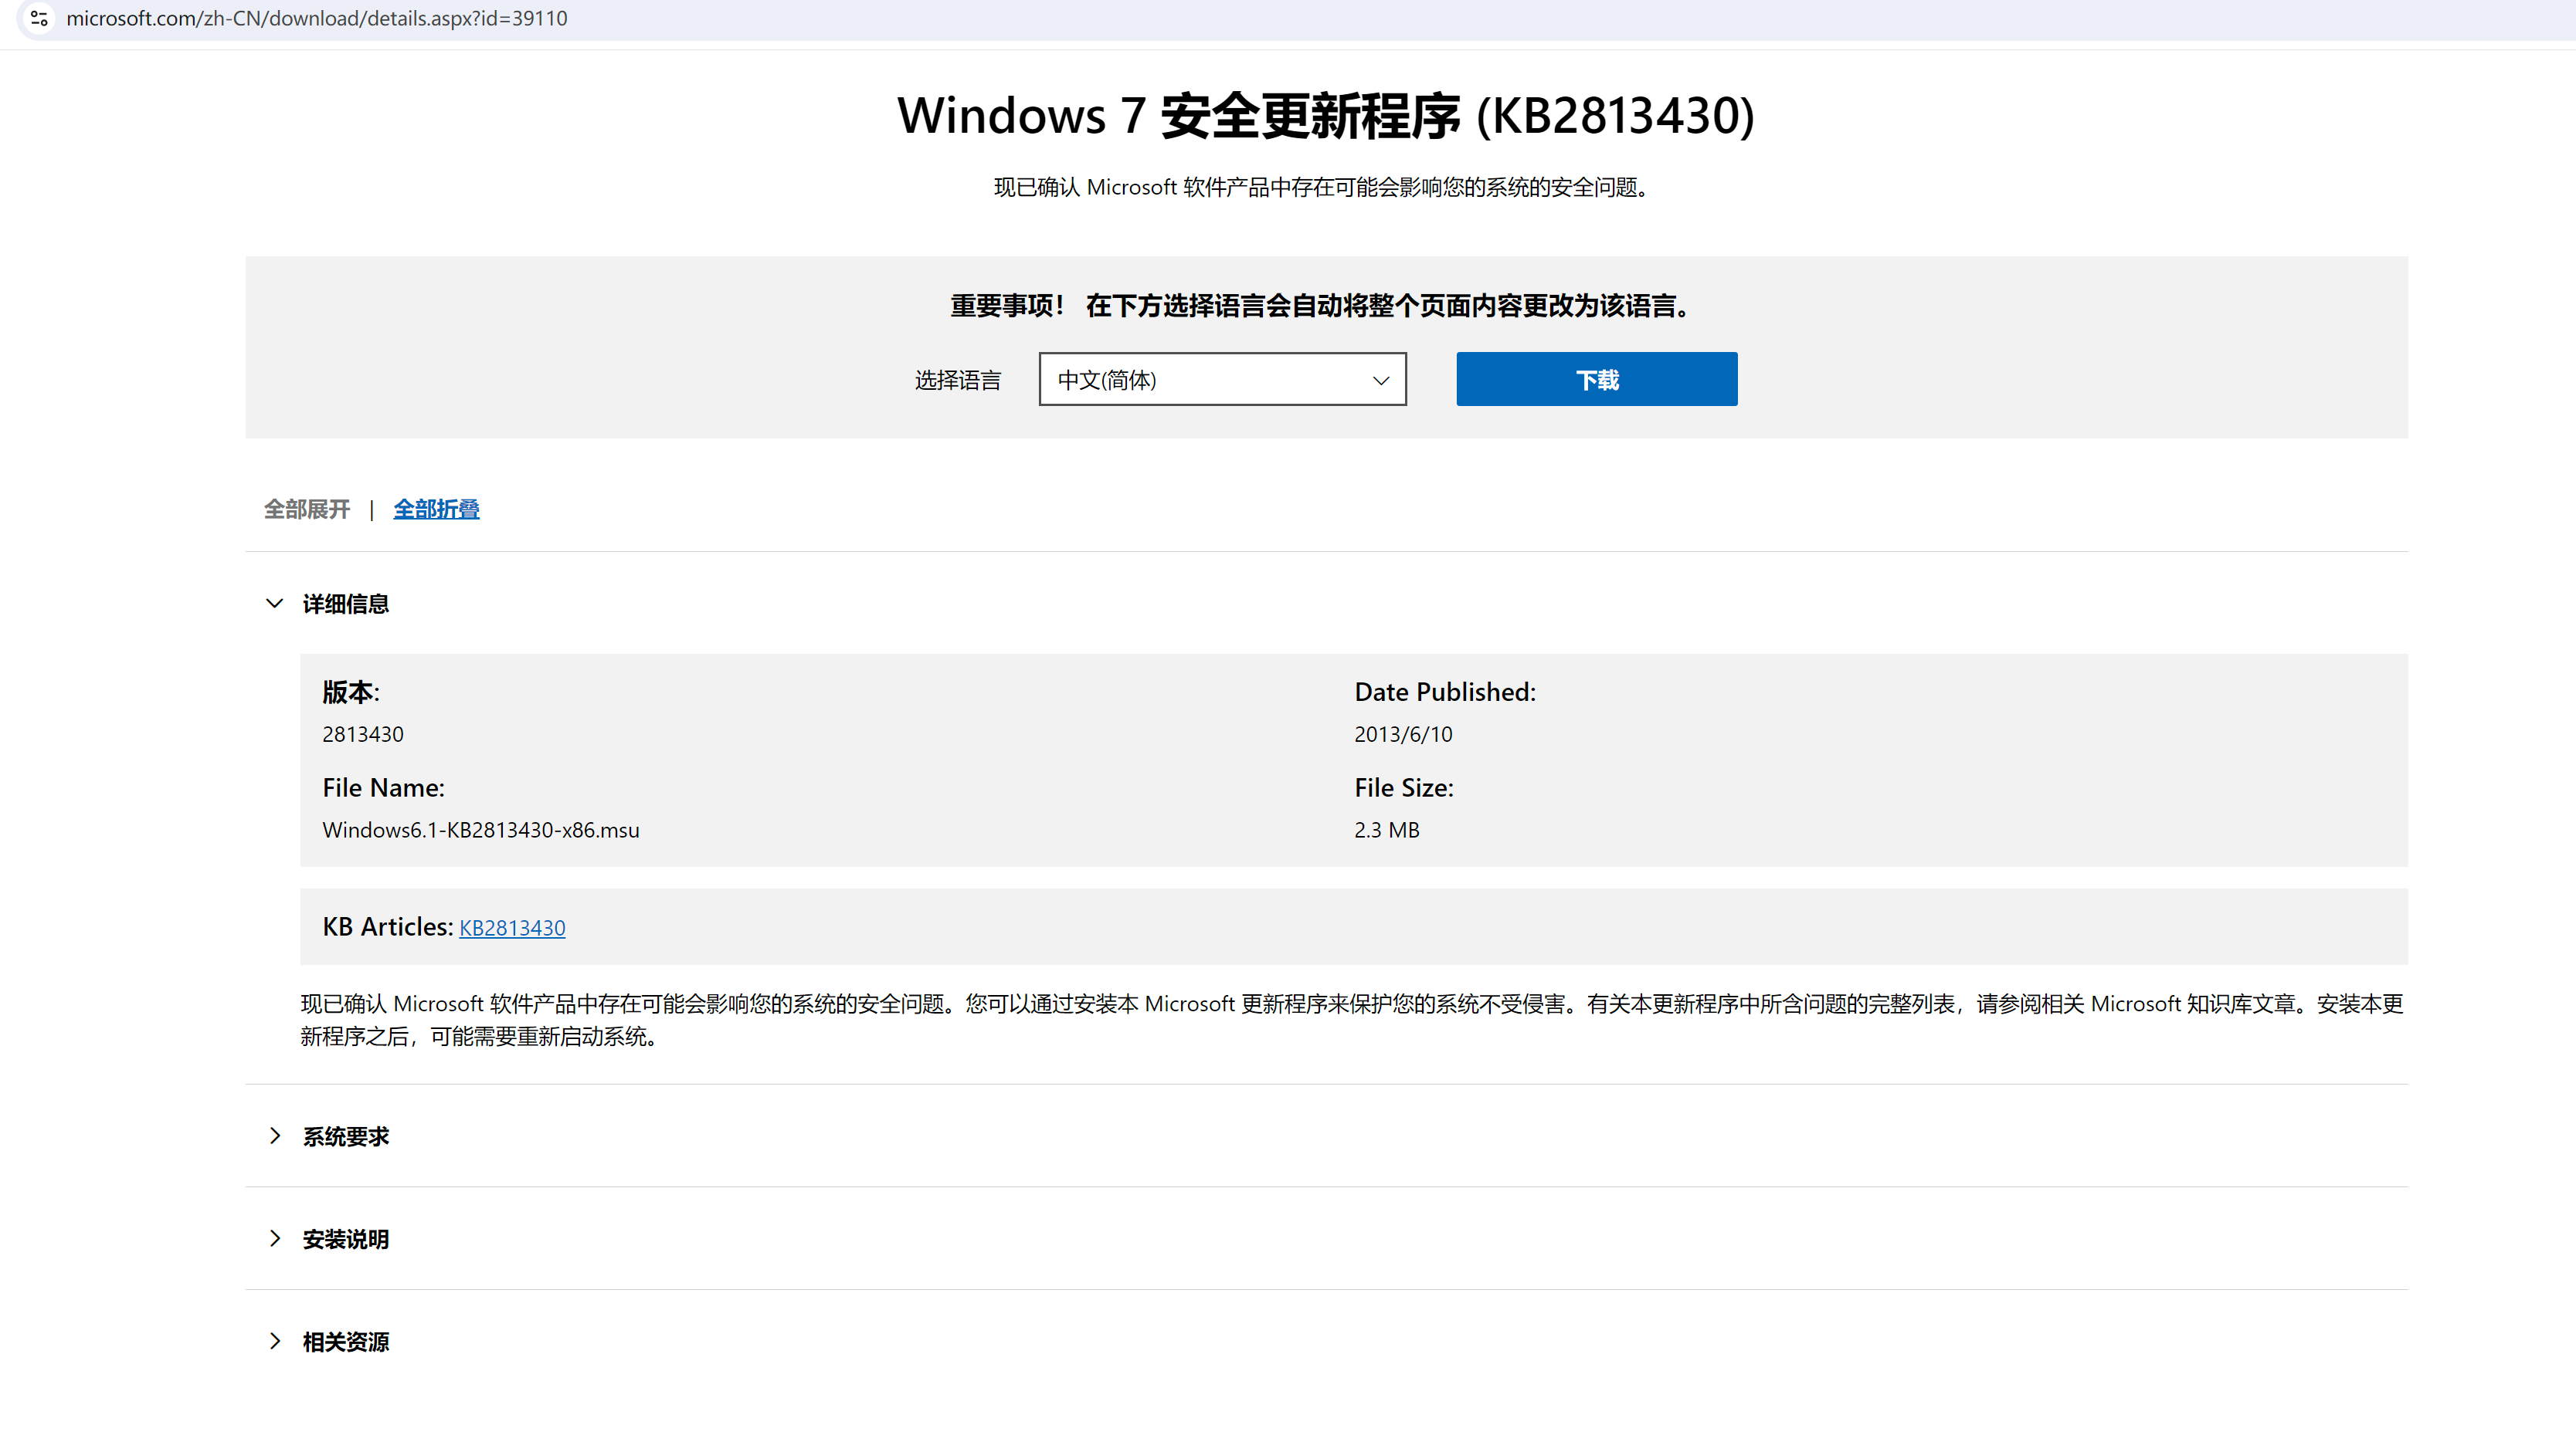The width and height of the screenshot is (2576, 1442).
Task: Expand 系统要求 via its right chevron
Action: [275, 1136]
